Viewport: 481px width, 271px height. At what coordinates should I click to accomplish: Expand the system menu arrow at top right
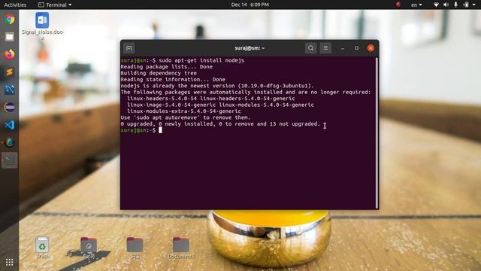(475, 5)
